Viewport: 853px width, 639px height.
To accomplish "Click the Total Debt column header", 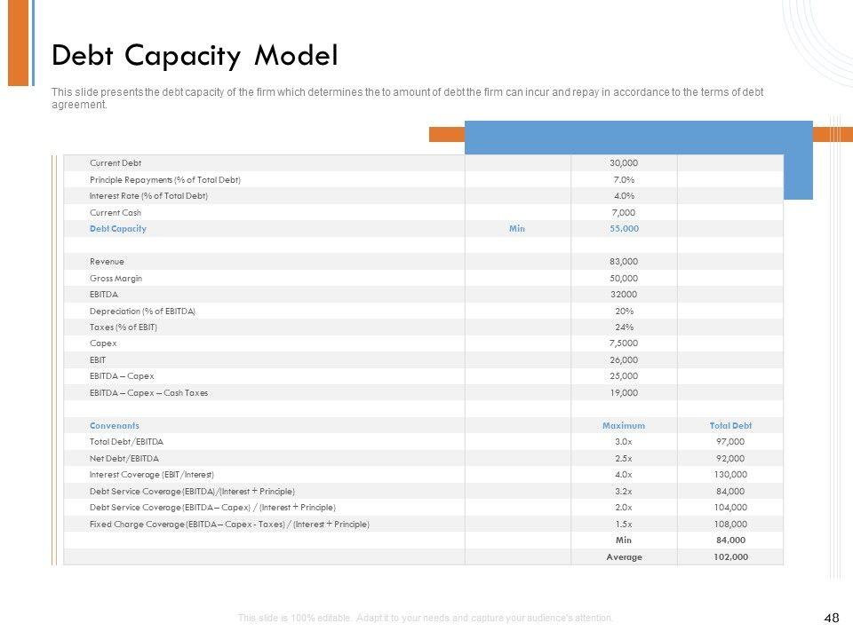I will click(730, 426).
